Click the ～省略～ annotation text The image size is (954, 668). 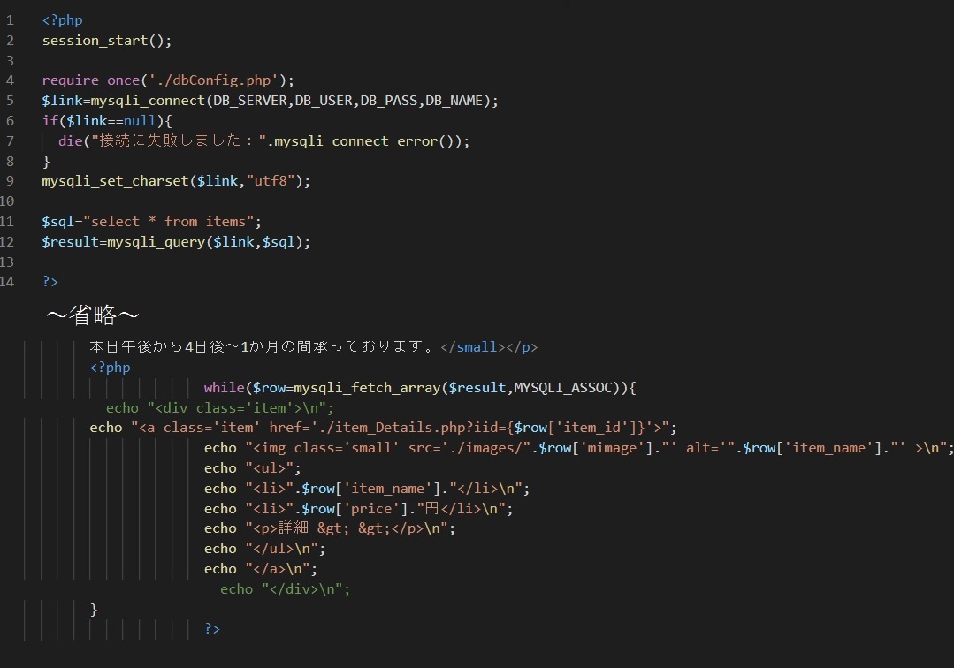coord(93,315)
